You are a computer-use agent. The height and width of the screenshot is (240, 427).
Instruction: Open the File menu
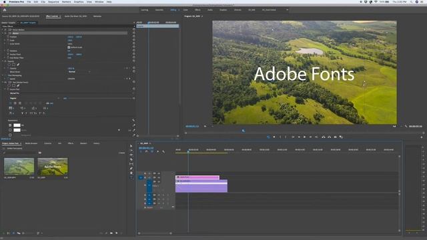click(x=29, y=1)
